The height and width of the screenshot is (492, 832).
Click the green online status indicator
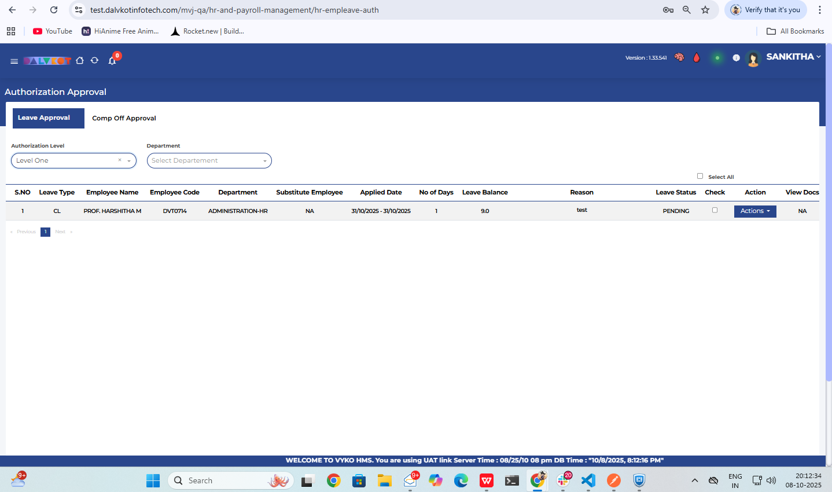tap(717, 58)
